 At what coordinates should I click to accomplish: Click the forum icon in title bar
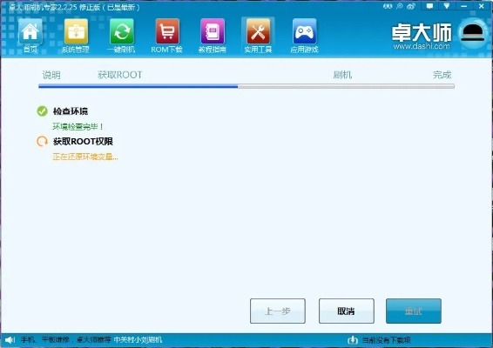(x=388, y=6)
